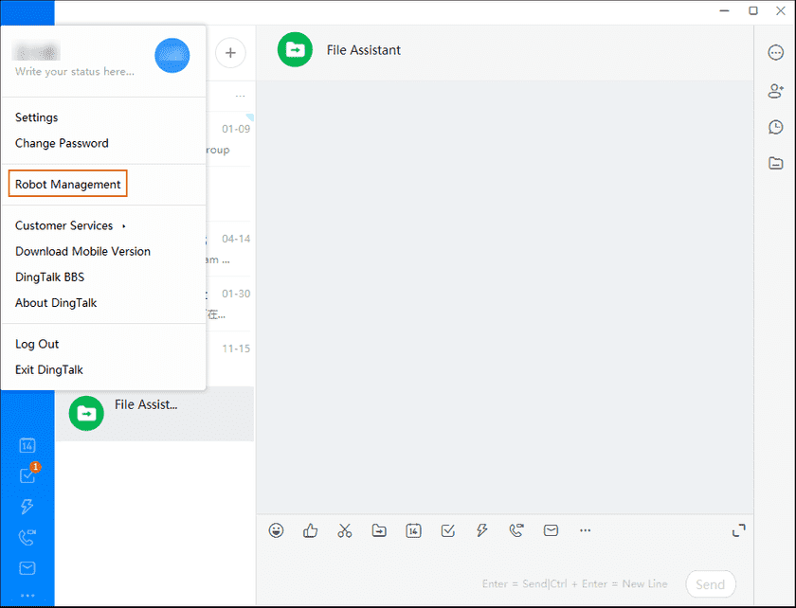Select Robot Management from the menu
The height and width of the screenshot is (608, 796).
point(66,183)
